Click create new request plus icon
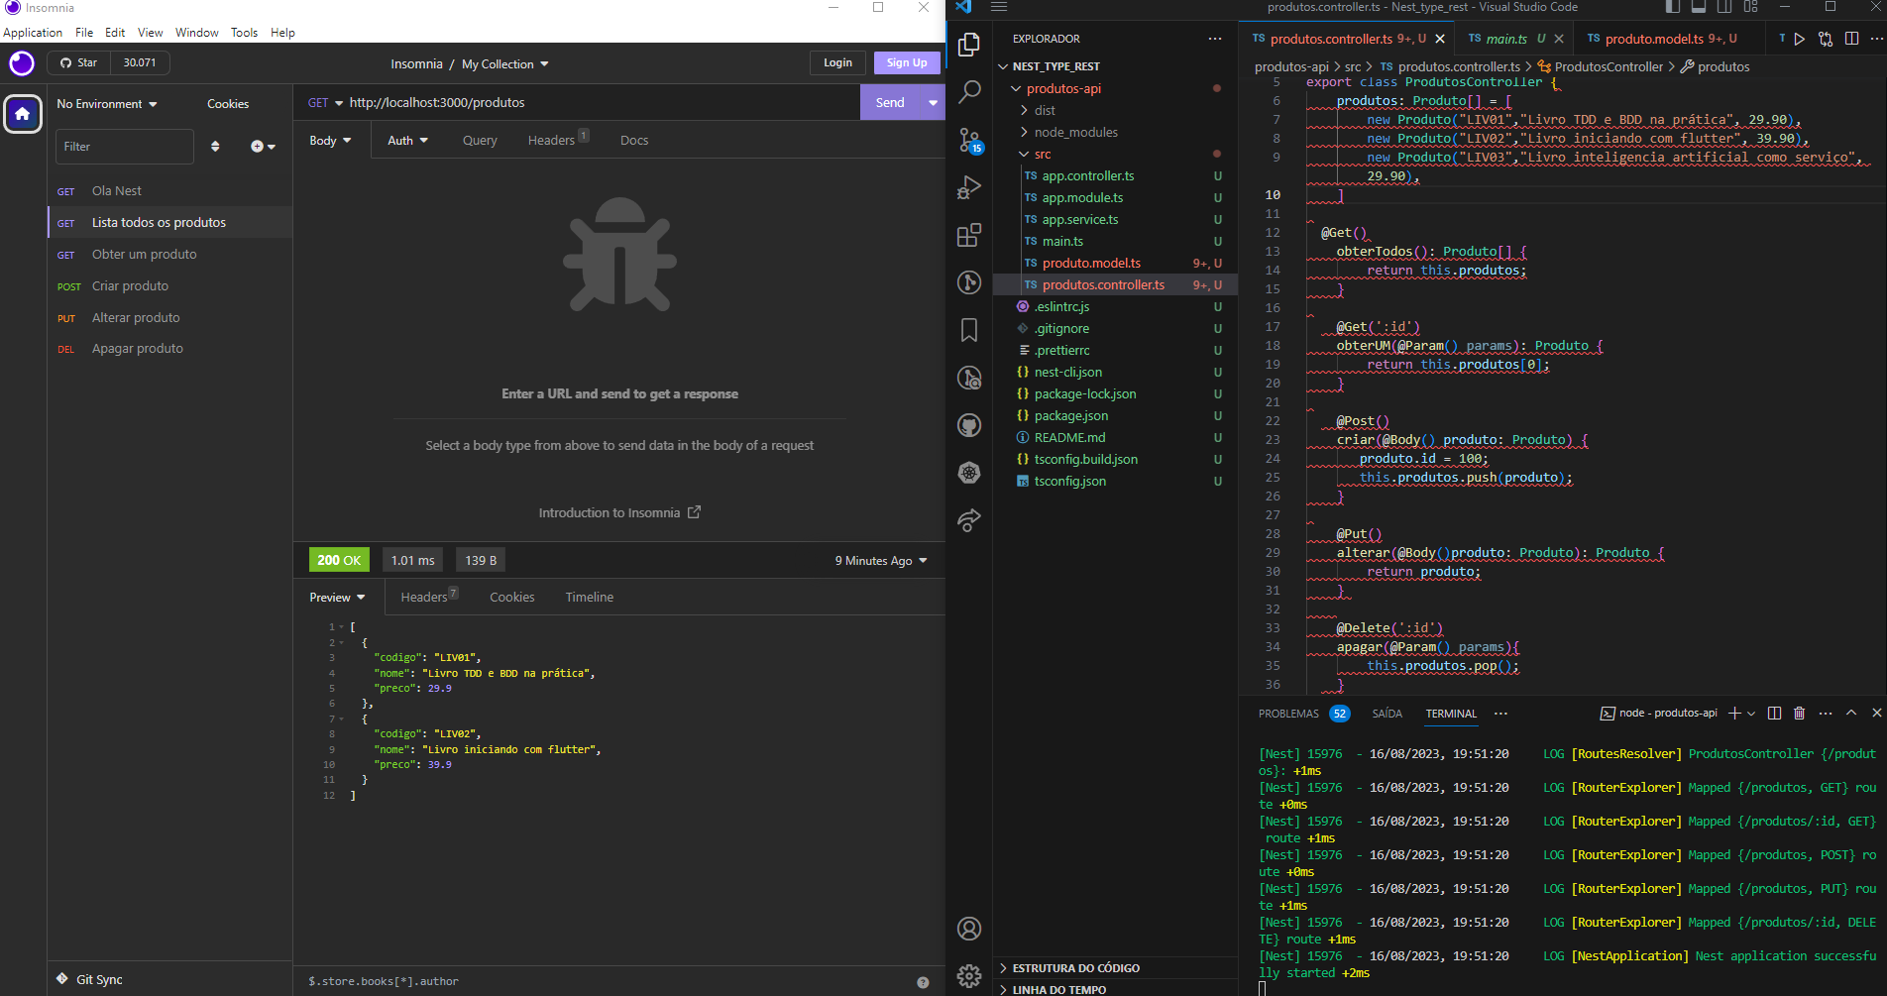Viewport: 1887px width, 996px height. [x=263, y=147]
